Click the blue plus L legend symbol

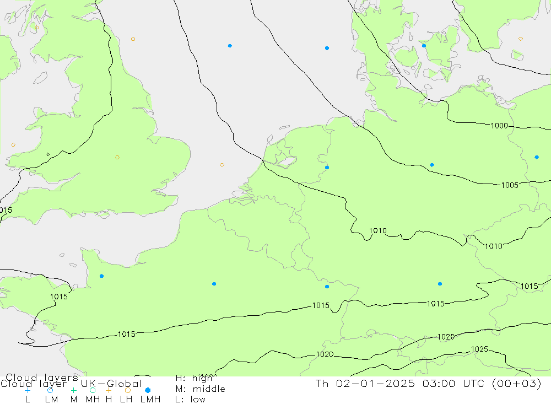[x=28, y=390]
